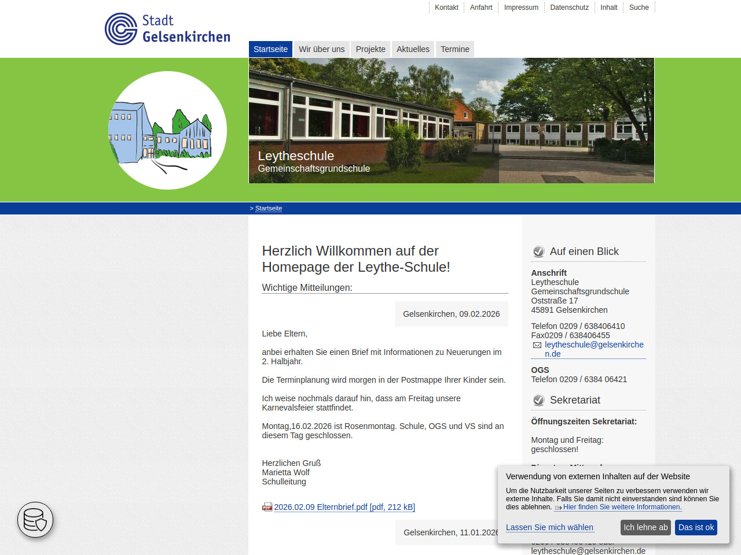This screenshot has height=555, width=741.
Task: Download the 2026.02.09 Elternbrief.pdf
Action: click(x=344, y=507)
